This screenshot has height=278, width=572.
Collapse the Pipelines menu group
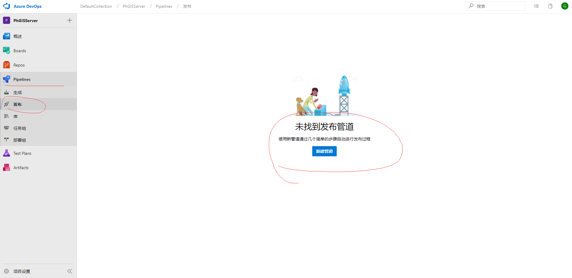coord(22,79)
